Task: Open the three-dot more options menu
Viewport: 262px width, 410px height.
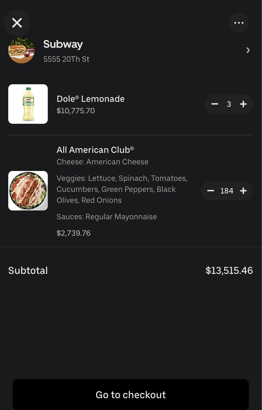Action: coord(239,23)
